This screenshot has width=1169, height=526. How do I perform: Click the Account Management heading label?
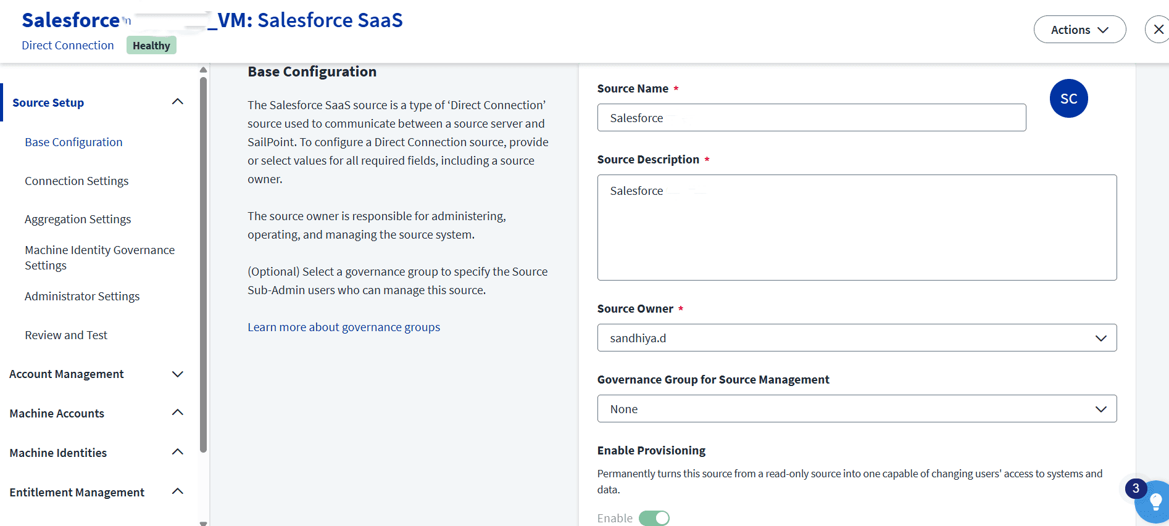67,374
